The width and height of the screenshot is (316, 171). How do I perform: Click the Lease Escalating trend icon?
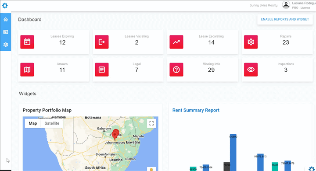[176, 42]
